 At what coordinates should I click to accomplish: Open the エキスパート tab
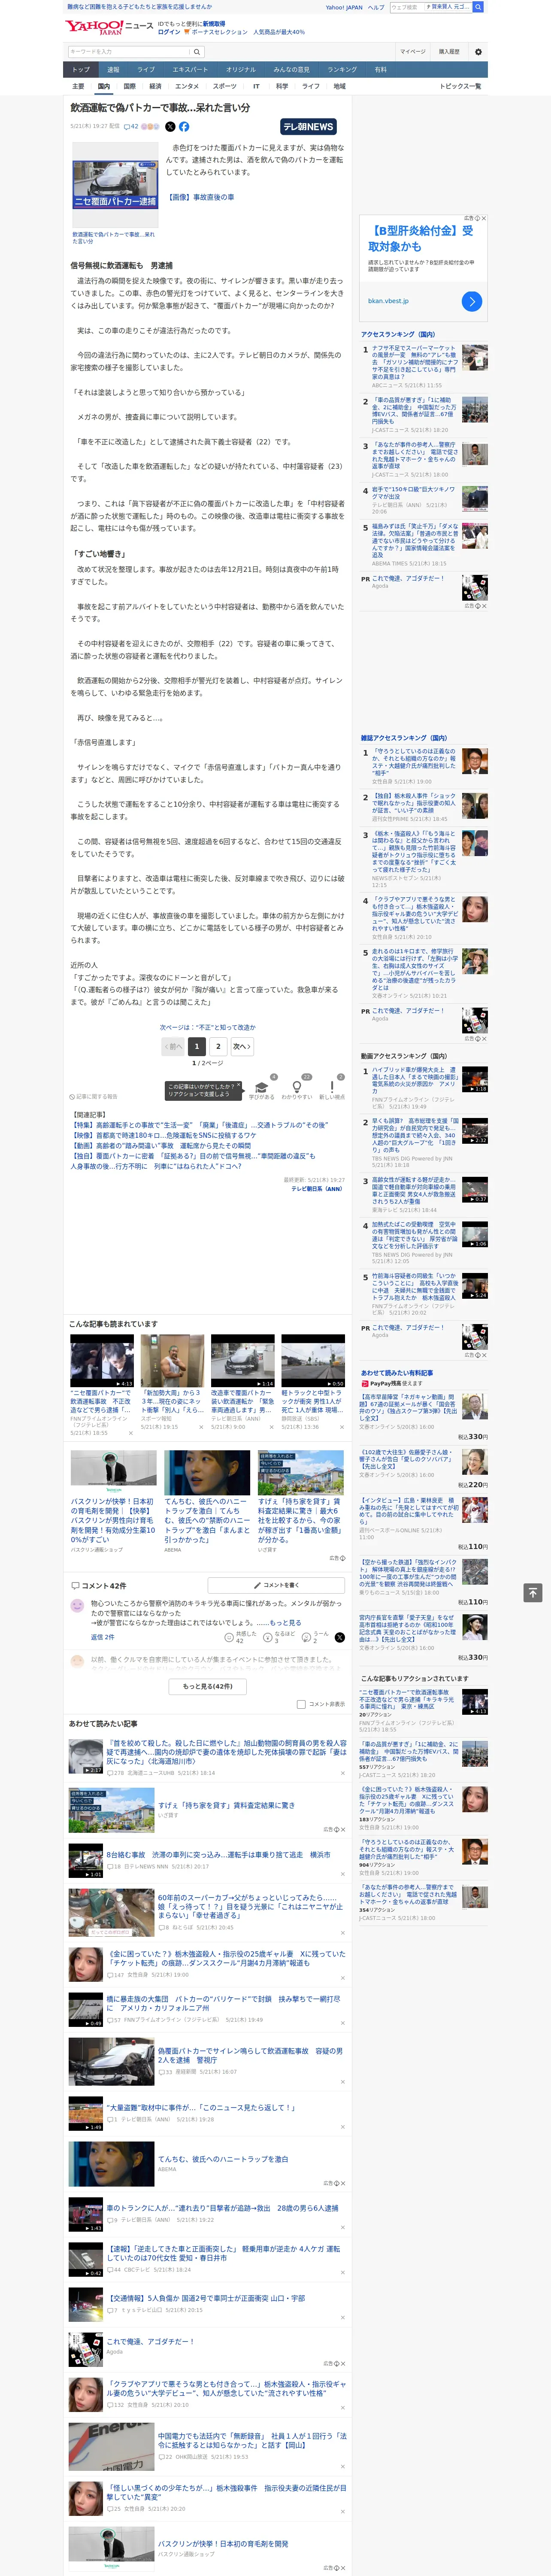click(x=190, y=70)
